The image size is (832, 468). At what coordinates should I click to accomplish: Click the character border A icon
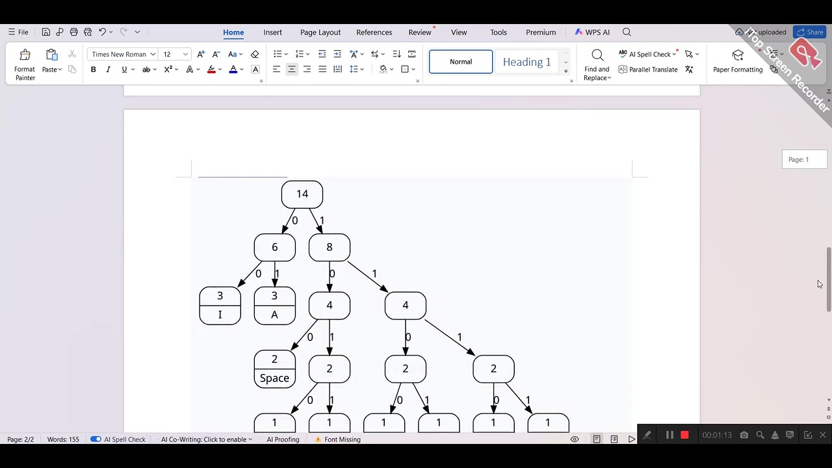tap(255, 69)
